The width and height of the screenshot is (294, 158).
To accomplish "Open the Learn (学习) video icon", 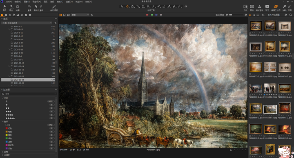I will coord(267,7).
